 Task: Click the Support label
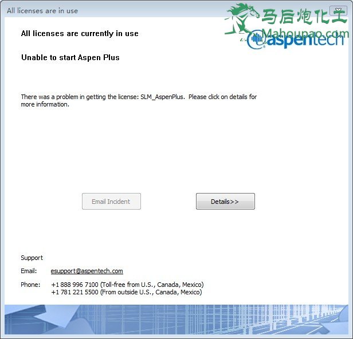point(32,258)
